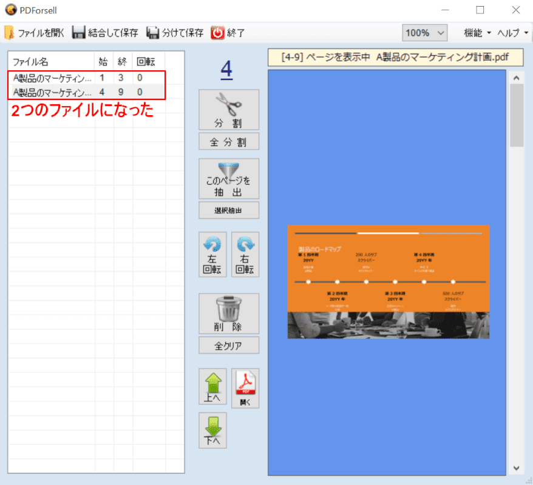Select the file row with pages 4 to 9
The width and height of the screenshot is (533, 485).
(87, 92)
